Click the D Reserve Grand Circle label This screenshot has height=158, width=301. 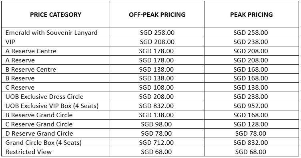tap(39, 134)
